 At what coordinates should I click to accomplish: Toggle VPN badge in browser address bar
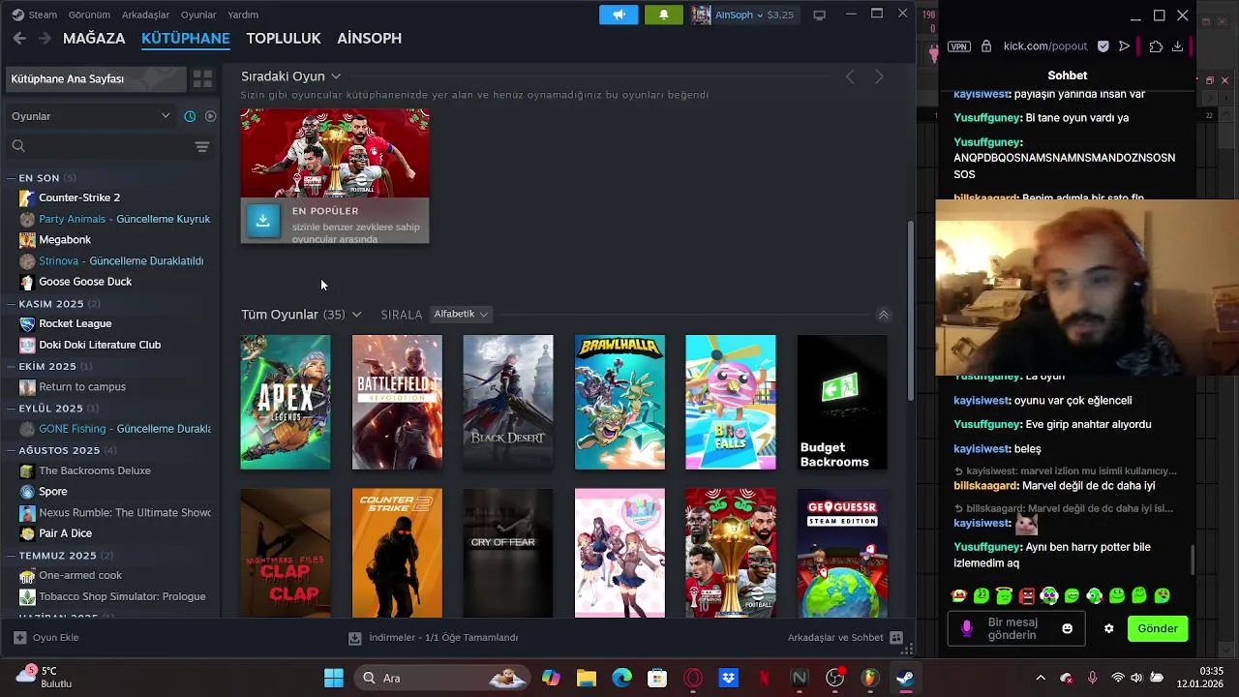click(958, 46)
